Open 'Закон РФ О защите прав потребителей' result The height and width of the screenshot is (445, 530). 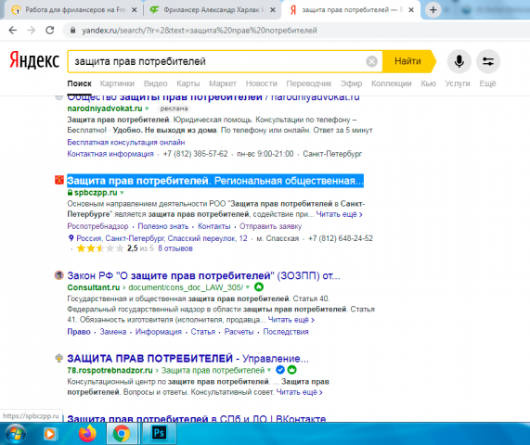[203, 276]
